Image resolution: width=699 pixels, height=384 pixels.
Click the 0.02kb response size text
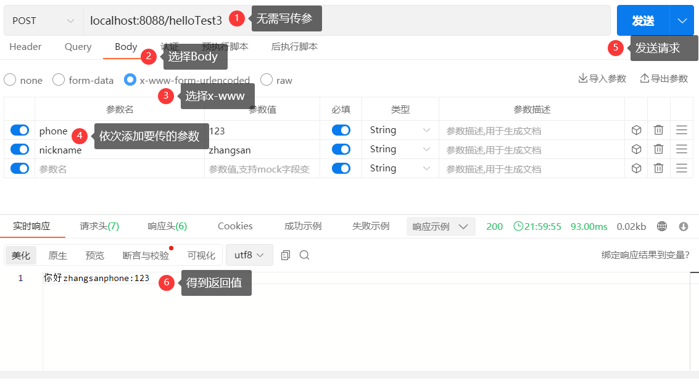631,226
